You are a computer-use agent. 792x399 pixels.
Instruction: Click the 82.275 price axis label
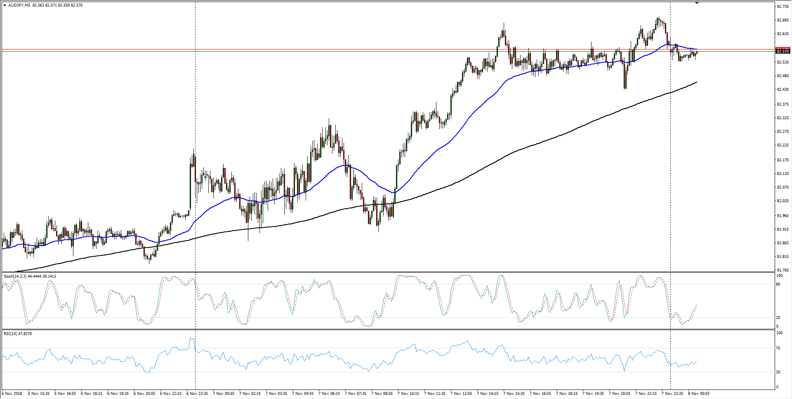(783, 132)
